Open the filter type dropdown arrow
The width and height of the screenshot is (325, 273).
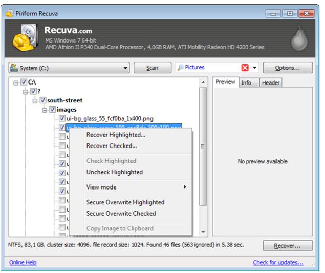tap(255, 68)
